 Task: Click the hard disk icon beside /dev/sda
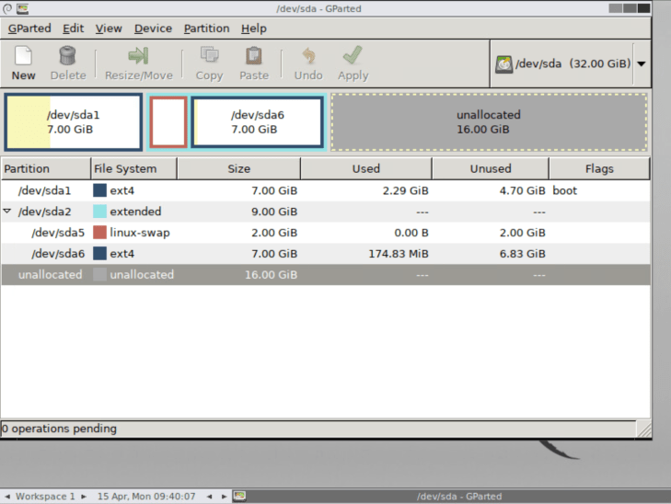503,64
